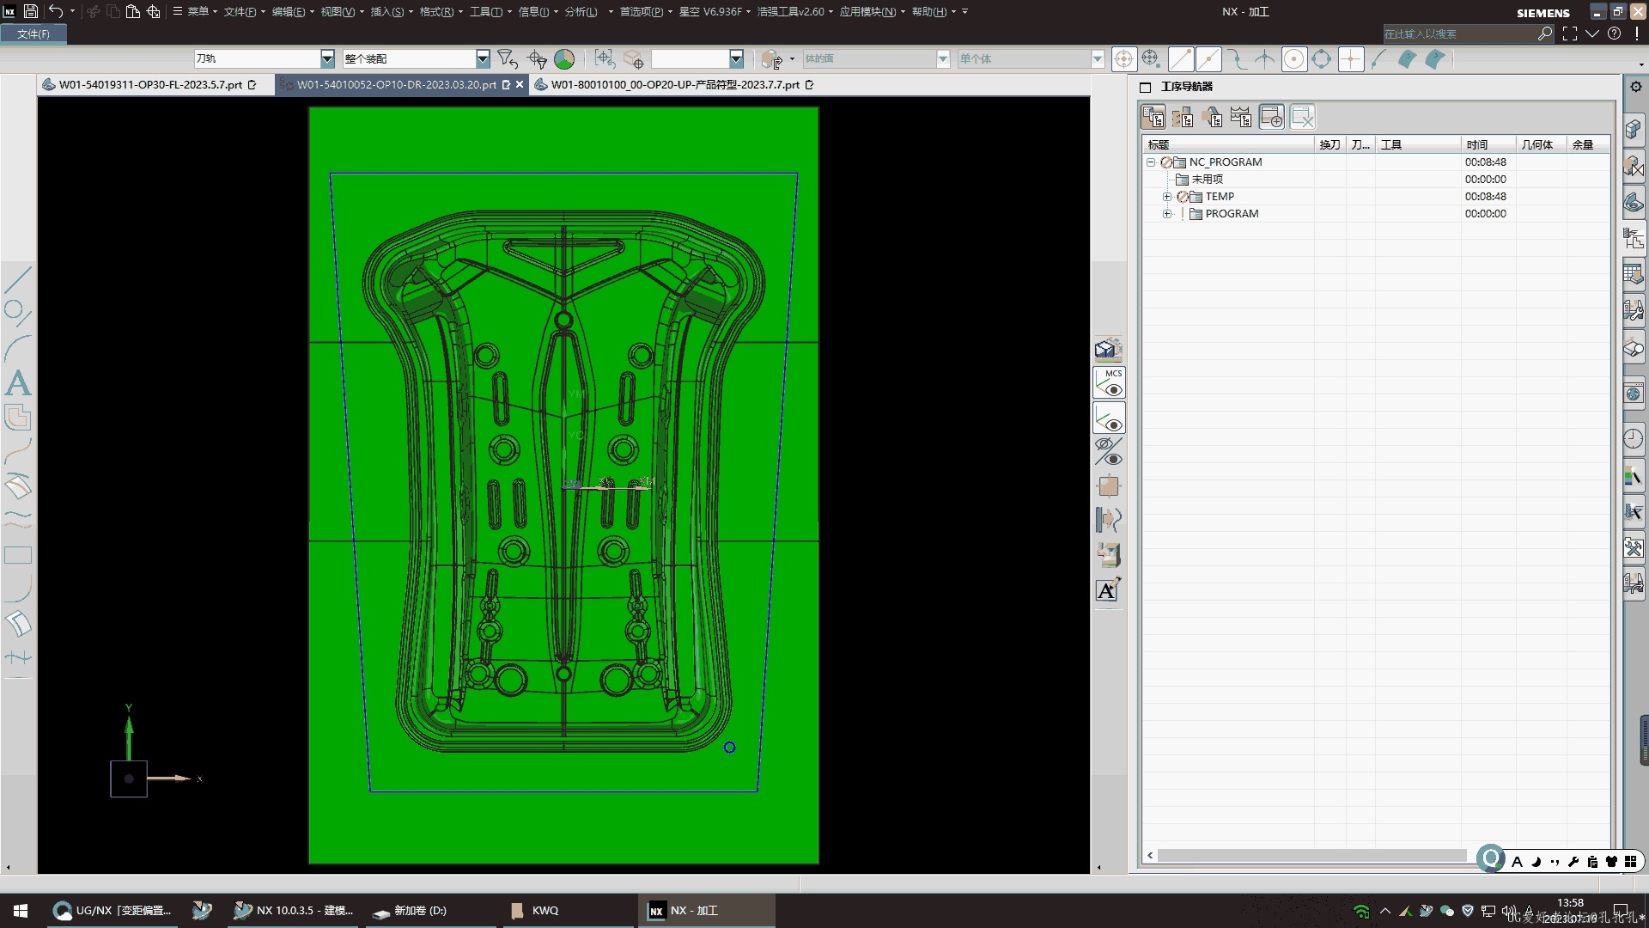The width and height of the screenshot is (1649, 928).
Task: Open the Windows Start menu
Action: coord(21,911)
